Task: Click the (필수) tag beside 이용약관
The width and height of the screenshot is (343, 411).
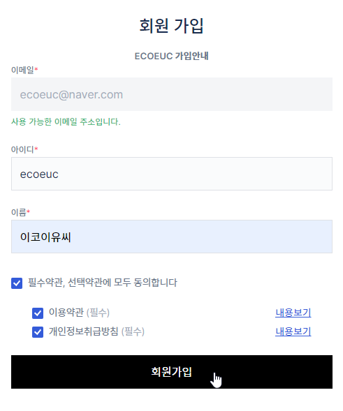Action: click(x=98, y=313)
